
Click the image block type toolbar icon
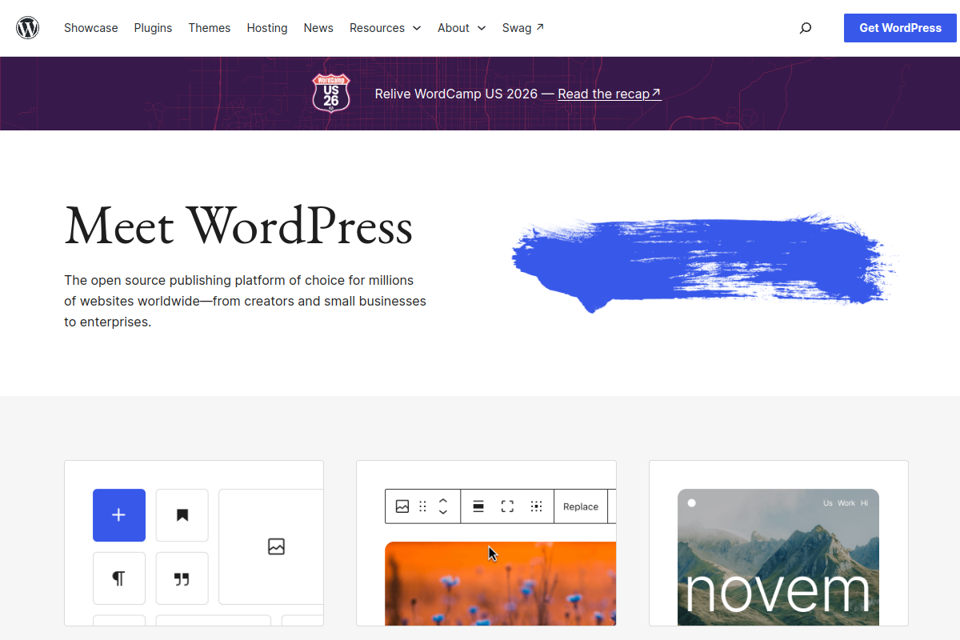click(x=402, y=506)
